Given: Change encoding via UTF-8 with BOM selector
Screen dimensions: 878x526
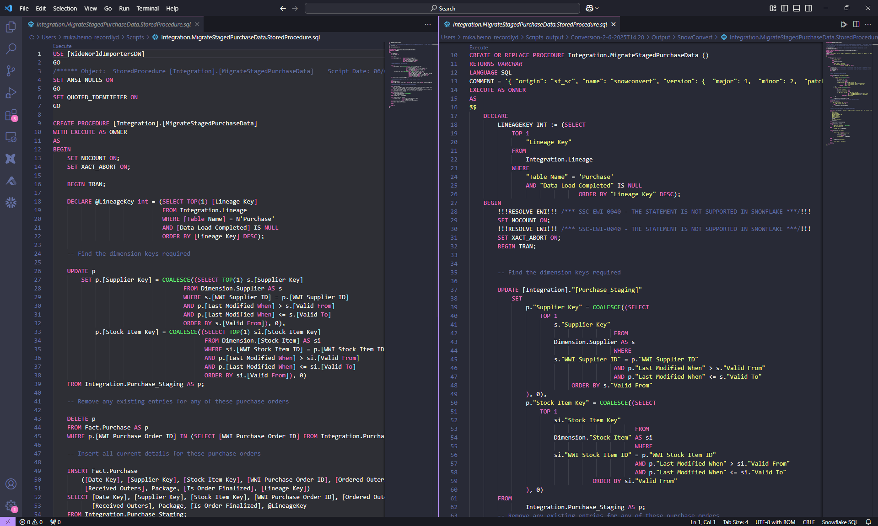Looking at the screenshot, I should [x=775, y=522].
